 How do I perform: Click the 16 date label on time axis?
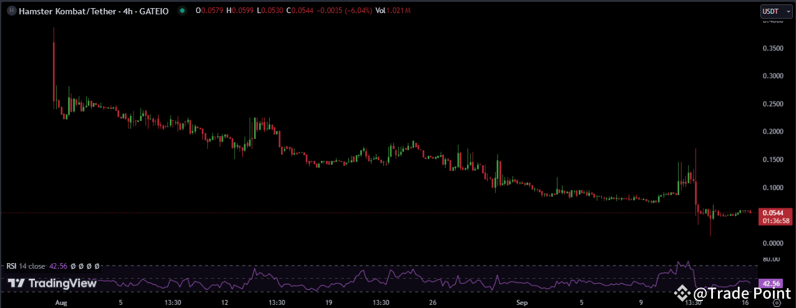click(746, 303)
